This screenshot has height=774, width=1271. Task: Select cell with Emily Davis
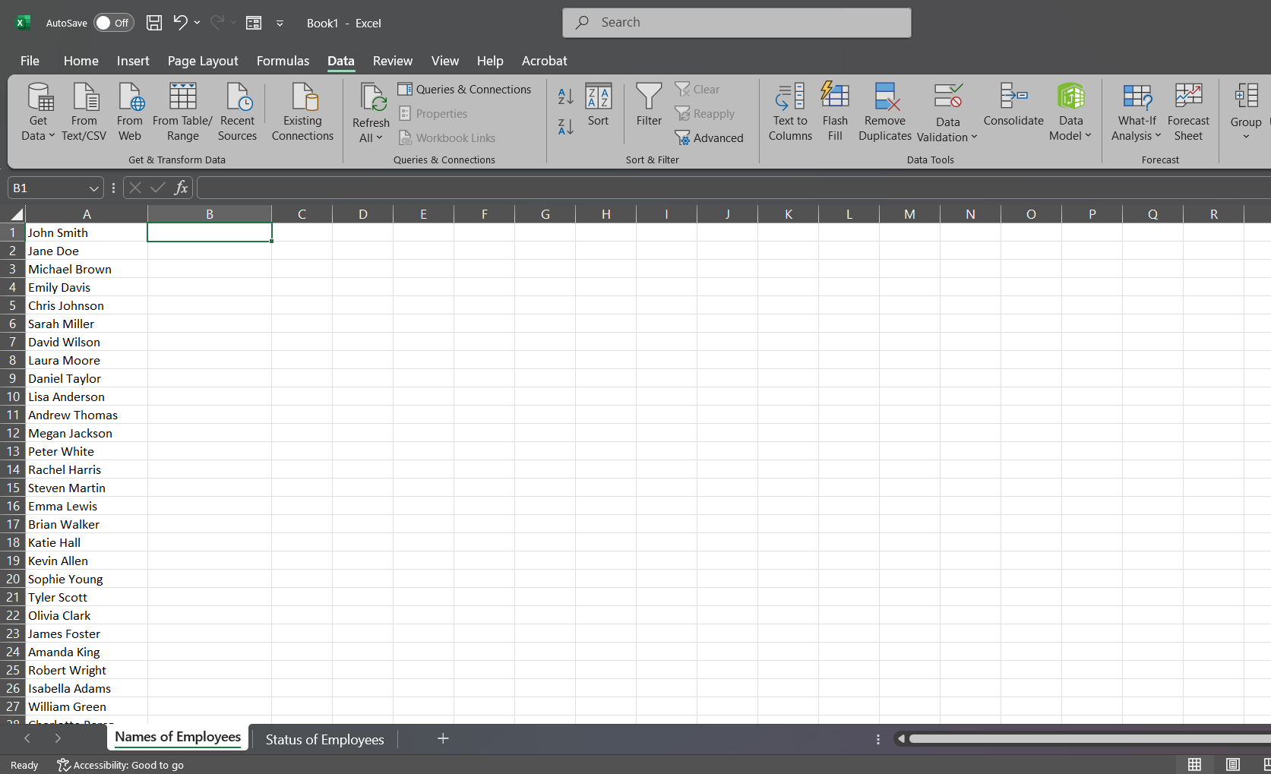click(x=87, y=287)
